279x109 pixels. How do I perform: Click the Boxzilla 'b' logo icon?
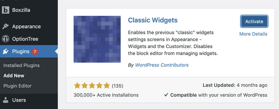coord(6,10)
